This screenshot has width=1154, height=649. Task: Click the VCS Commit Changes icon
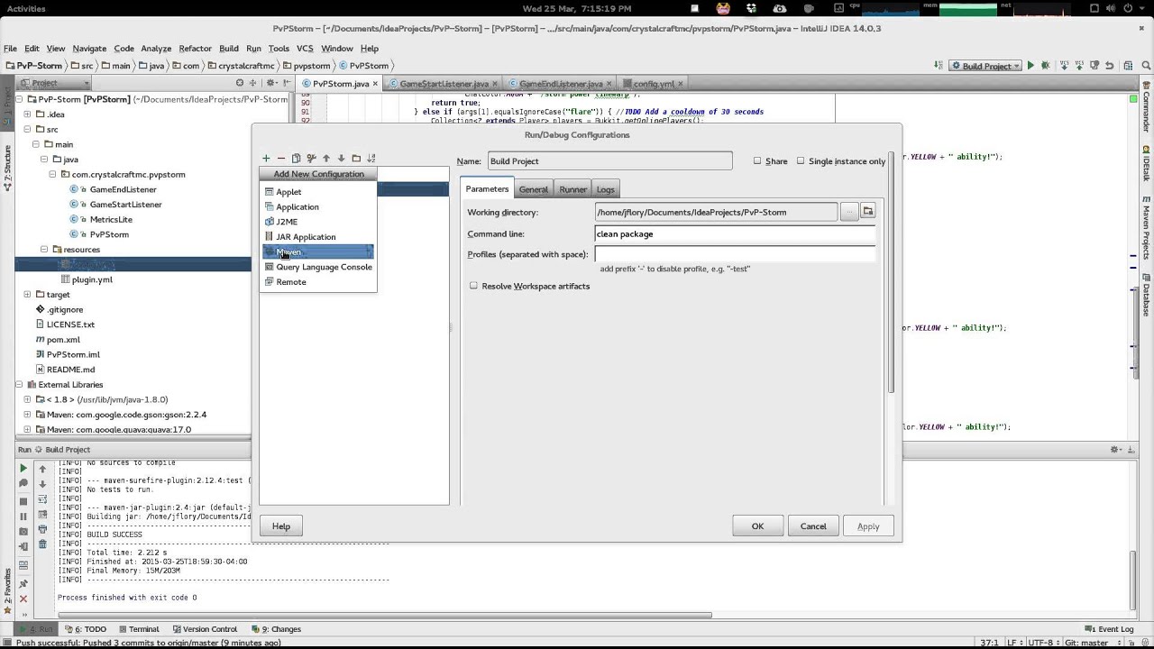(x=1079, y=66)
